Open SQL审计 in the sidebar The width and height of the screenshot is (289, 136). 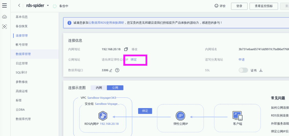[x=22, y=73]
